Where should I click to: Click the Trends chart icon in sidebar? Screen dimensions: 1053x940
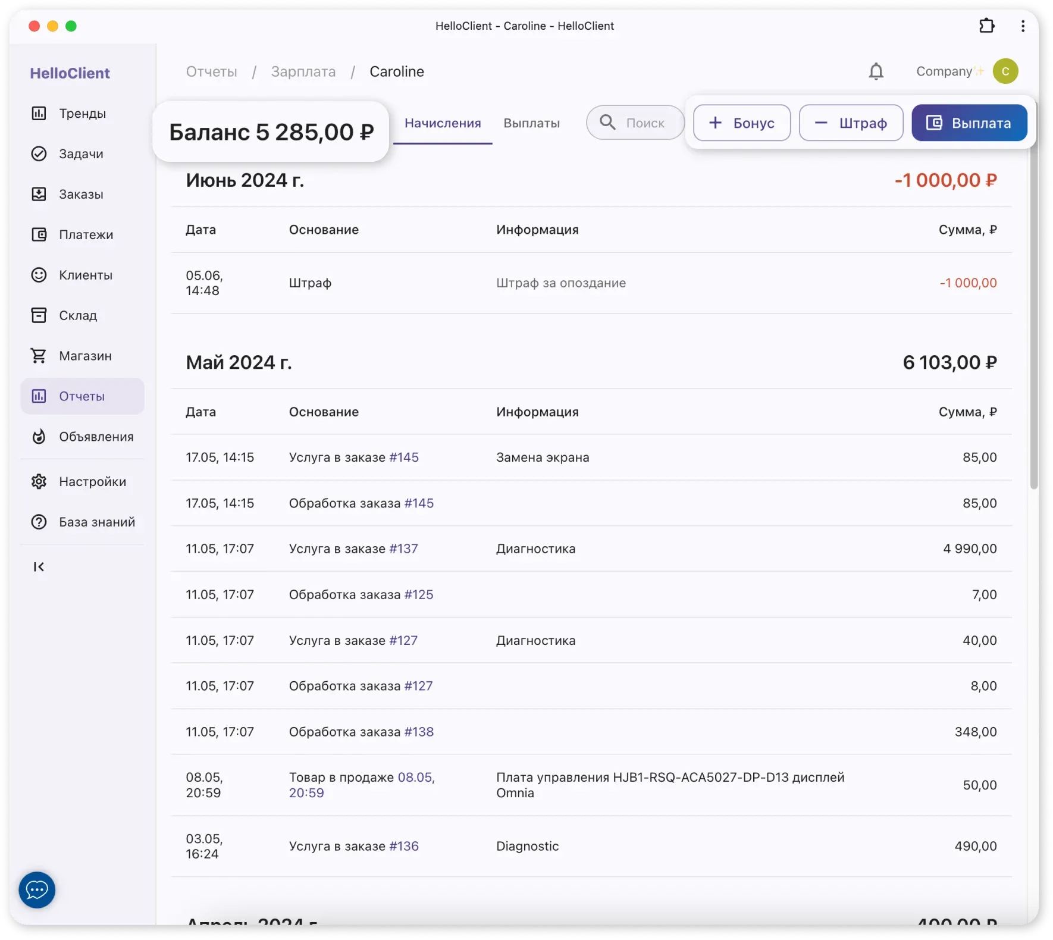pyautogui.click(x=39, y=114)
